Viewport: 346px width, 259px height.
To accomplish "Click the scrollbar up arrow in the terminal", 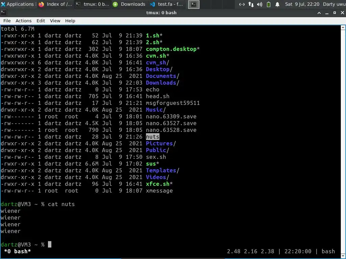I will click(x=343, y=28).
